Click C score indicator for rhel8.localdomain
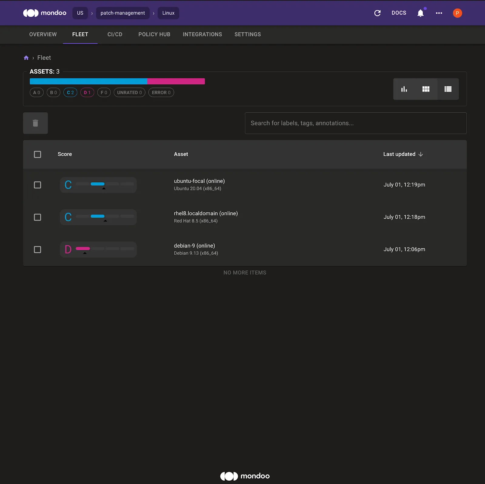Screen dimensions: 485x484 click(98, 217)
